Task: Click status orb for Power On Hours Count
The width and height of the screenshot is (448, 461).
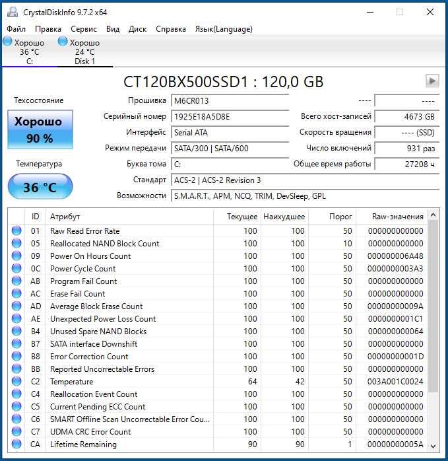Action: point(16,256)
